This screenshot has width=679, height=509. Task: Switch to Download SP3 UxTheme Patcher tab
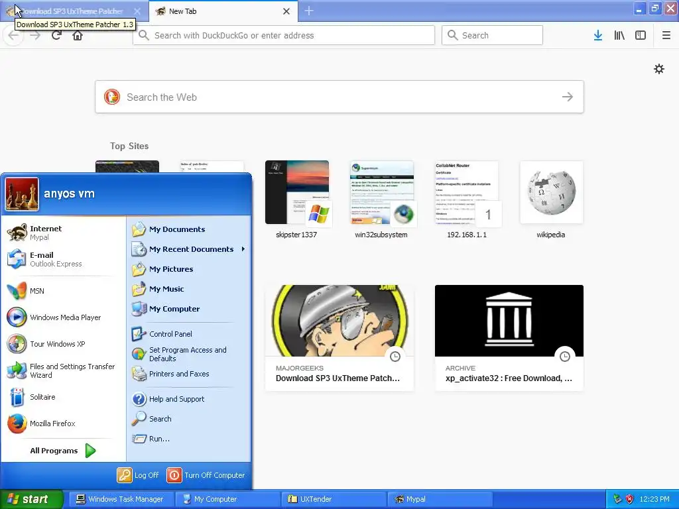(x=74, y=11)
